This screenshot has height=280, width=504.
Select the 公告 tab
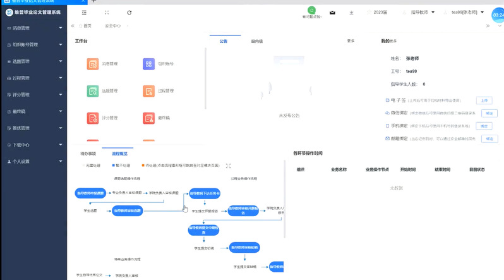click(224, 41)
